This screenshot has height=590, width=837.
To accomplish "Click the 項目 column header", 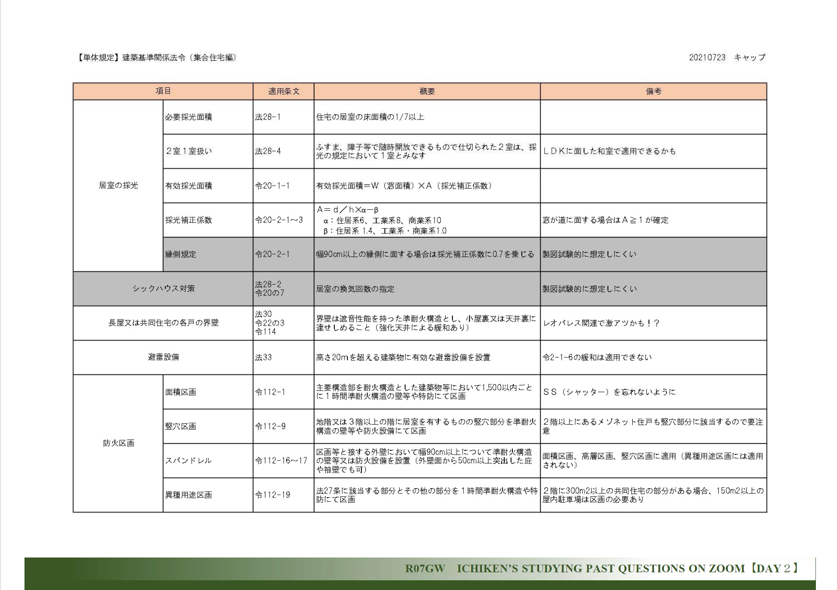I will click(x=163, y=91).
